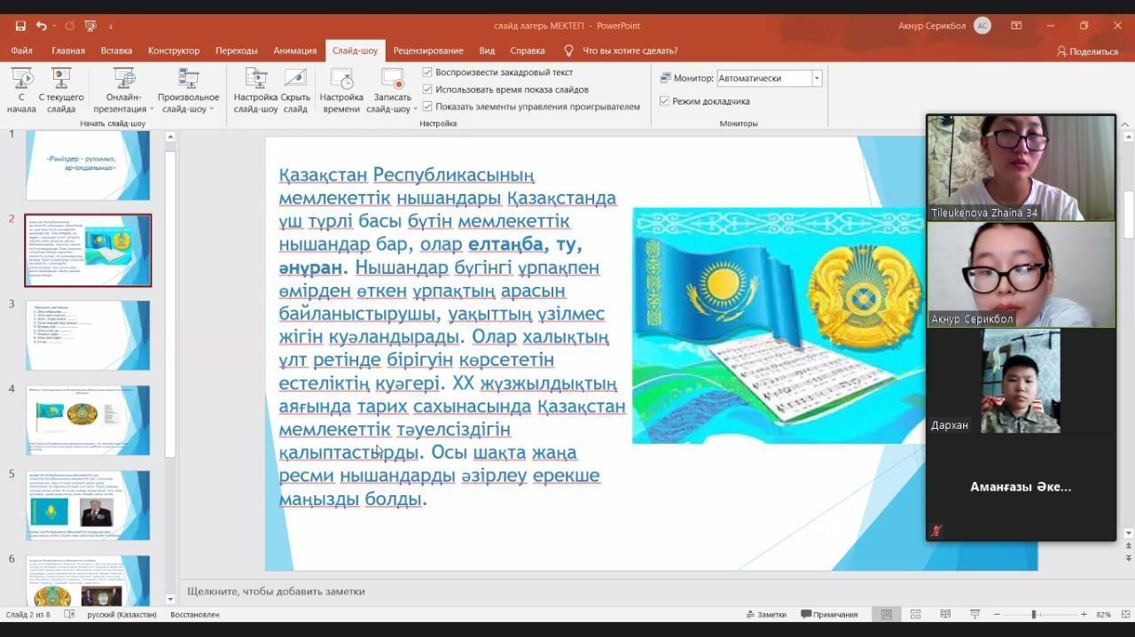Open Онлайн-презентация options
Viewport: 1135px width, 637px height.
click(x=124, y=90)
